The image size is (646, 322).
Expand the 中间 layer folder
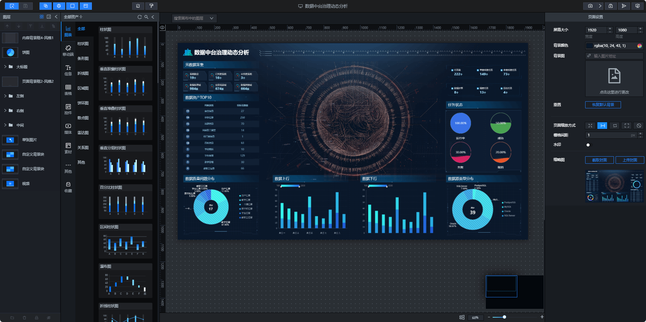pyautogui.click(x=5, y=125)
